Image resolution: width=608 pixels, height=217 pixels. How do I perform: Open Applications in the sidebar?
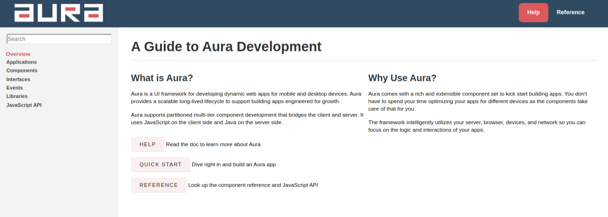click(x=22, y=62)
